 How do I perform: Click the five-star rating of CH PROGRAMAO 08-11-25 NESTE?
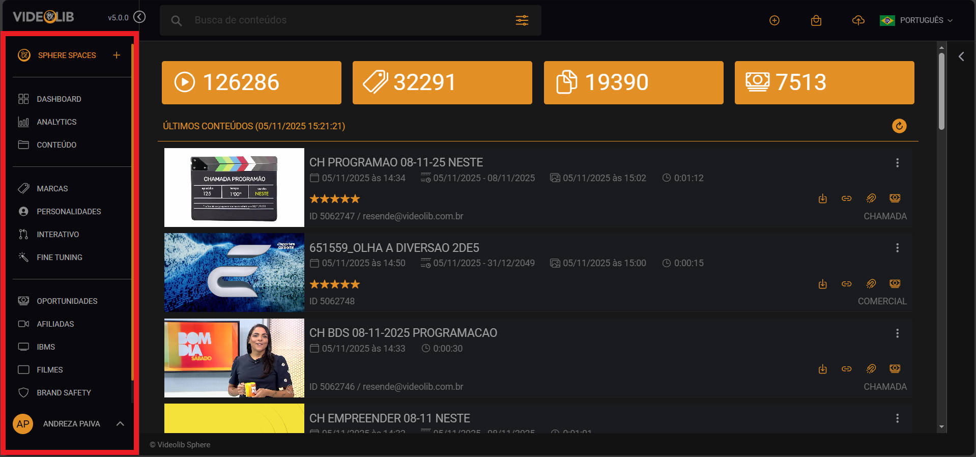[x=335, y=199]
